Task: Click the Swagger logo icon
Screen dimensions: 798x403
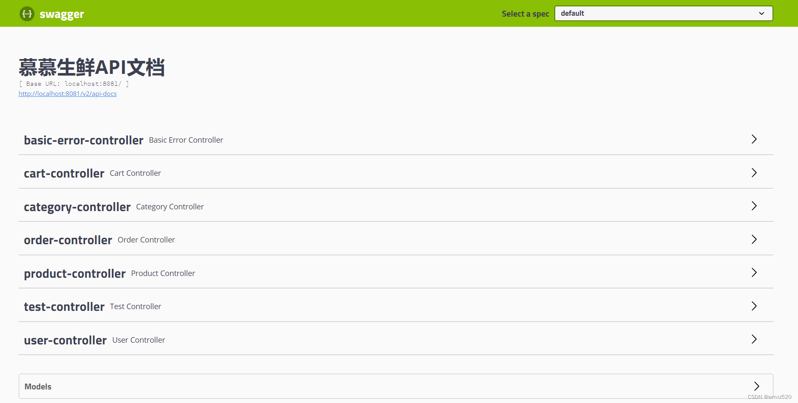Action: pos(27,14)
